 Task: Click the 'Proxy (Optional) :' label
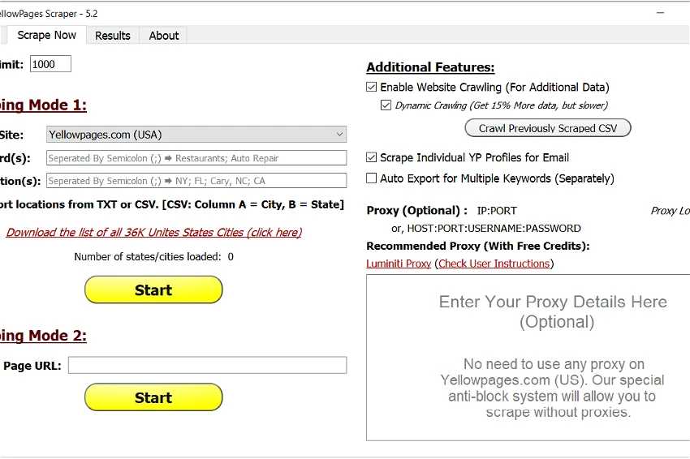(x=416, y=211)
